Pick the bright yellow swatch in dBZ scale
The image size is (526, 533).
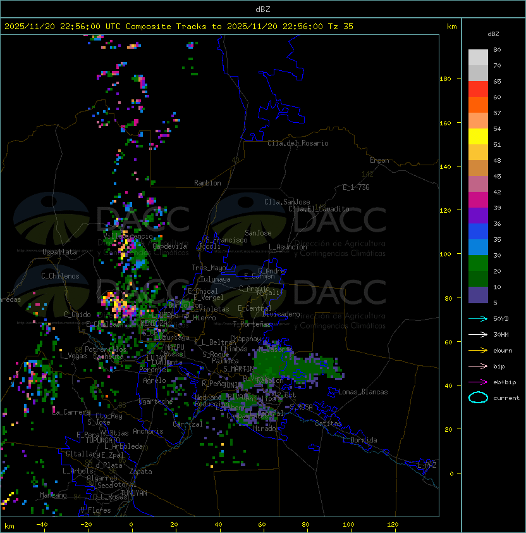click(x=478, y=137)
